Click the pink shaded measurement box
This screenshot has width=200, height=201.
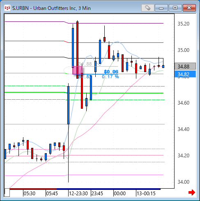click(x=77, y=70)
